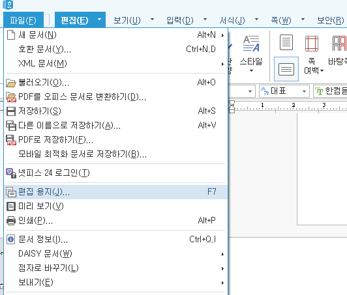Expand the 쪽 여백 dropdown arrow

pos(322,71)
